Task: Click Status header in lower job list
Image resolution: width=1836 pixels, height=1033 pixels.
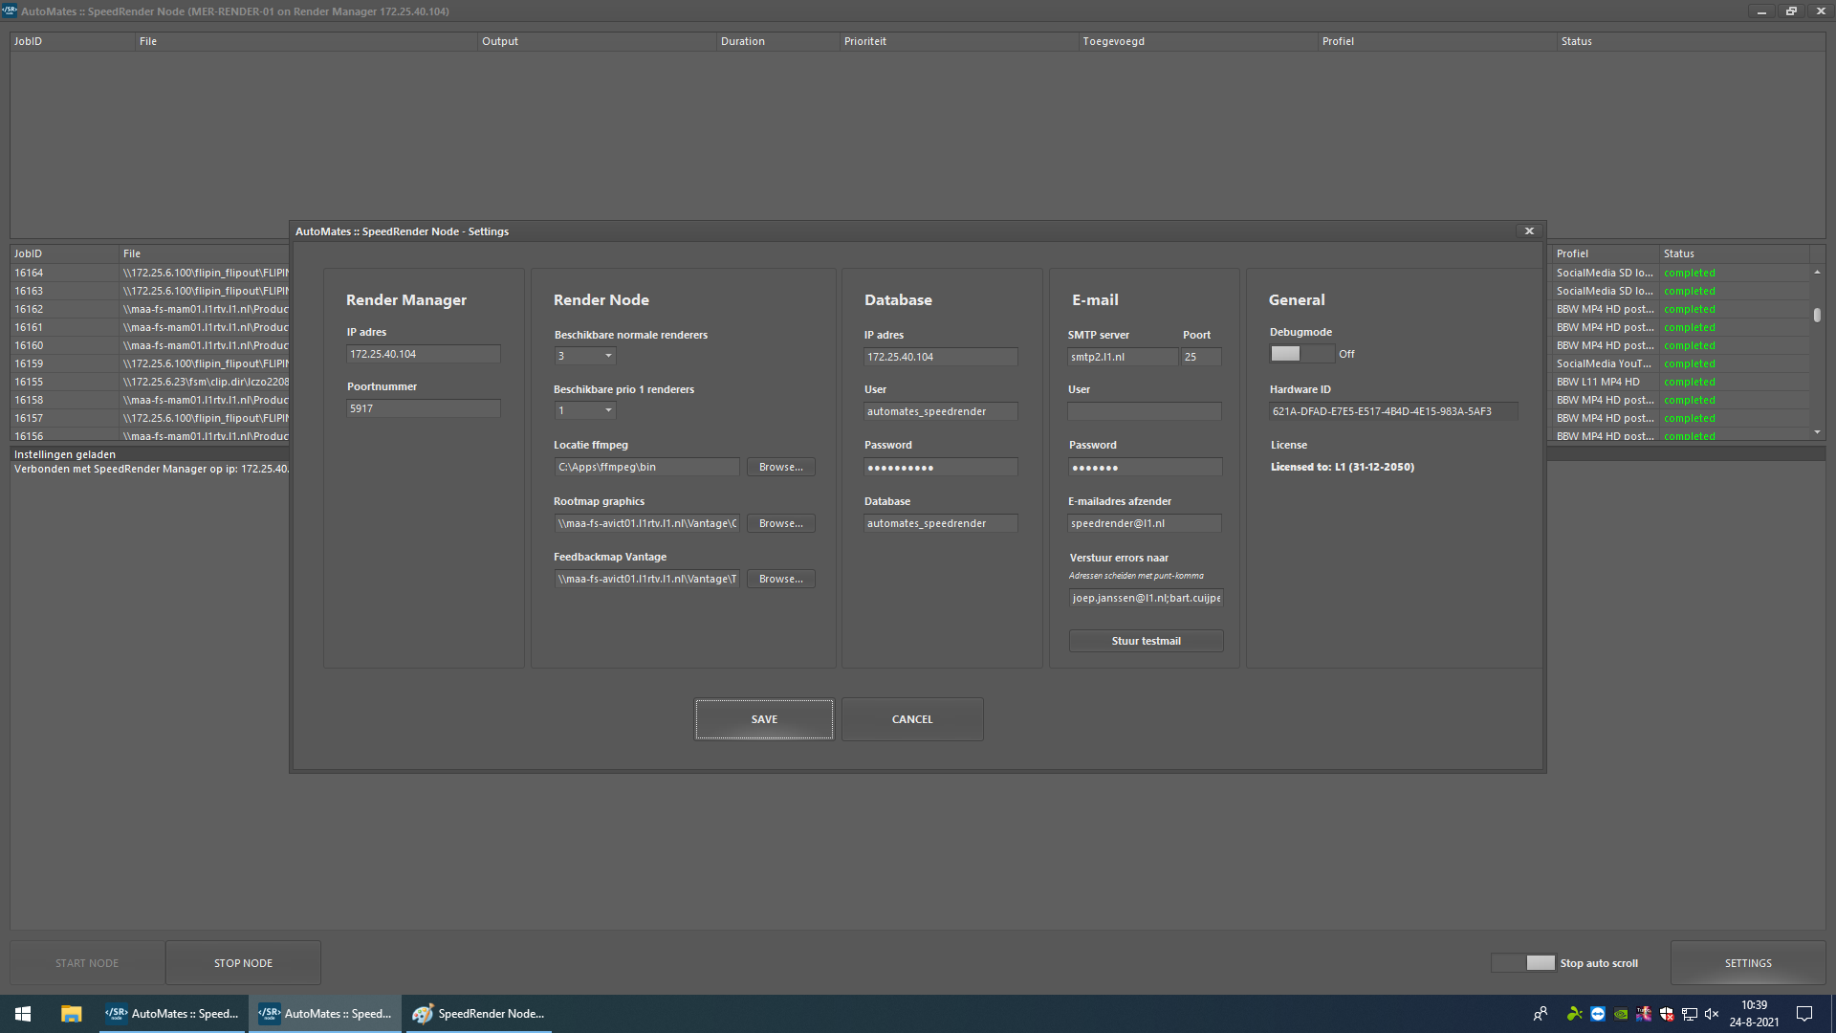Action: point(1734,253)
